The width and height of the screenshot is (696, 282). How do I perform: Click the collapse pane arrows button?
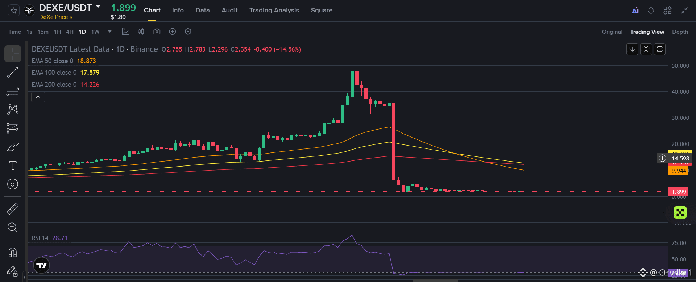point(646,49)
